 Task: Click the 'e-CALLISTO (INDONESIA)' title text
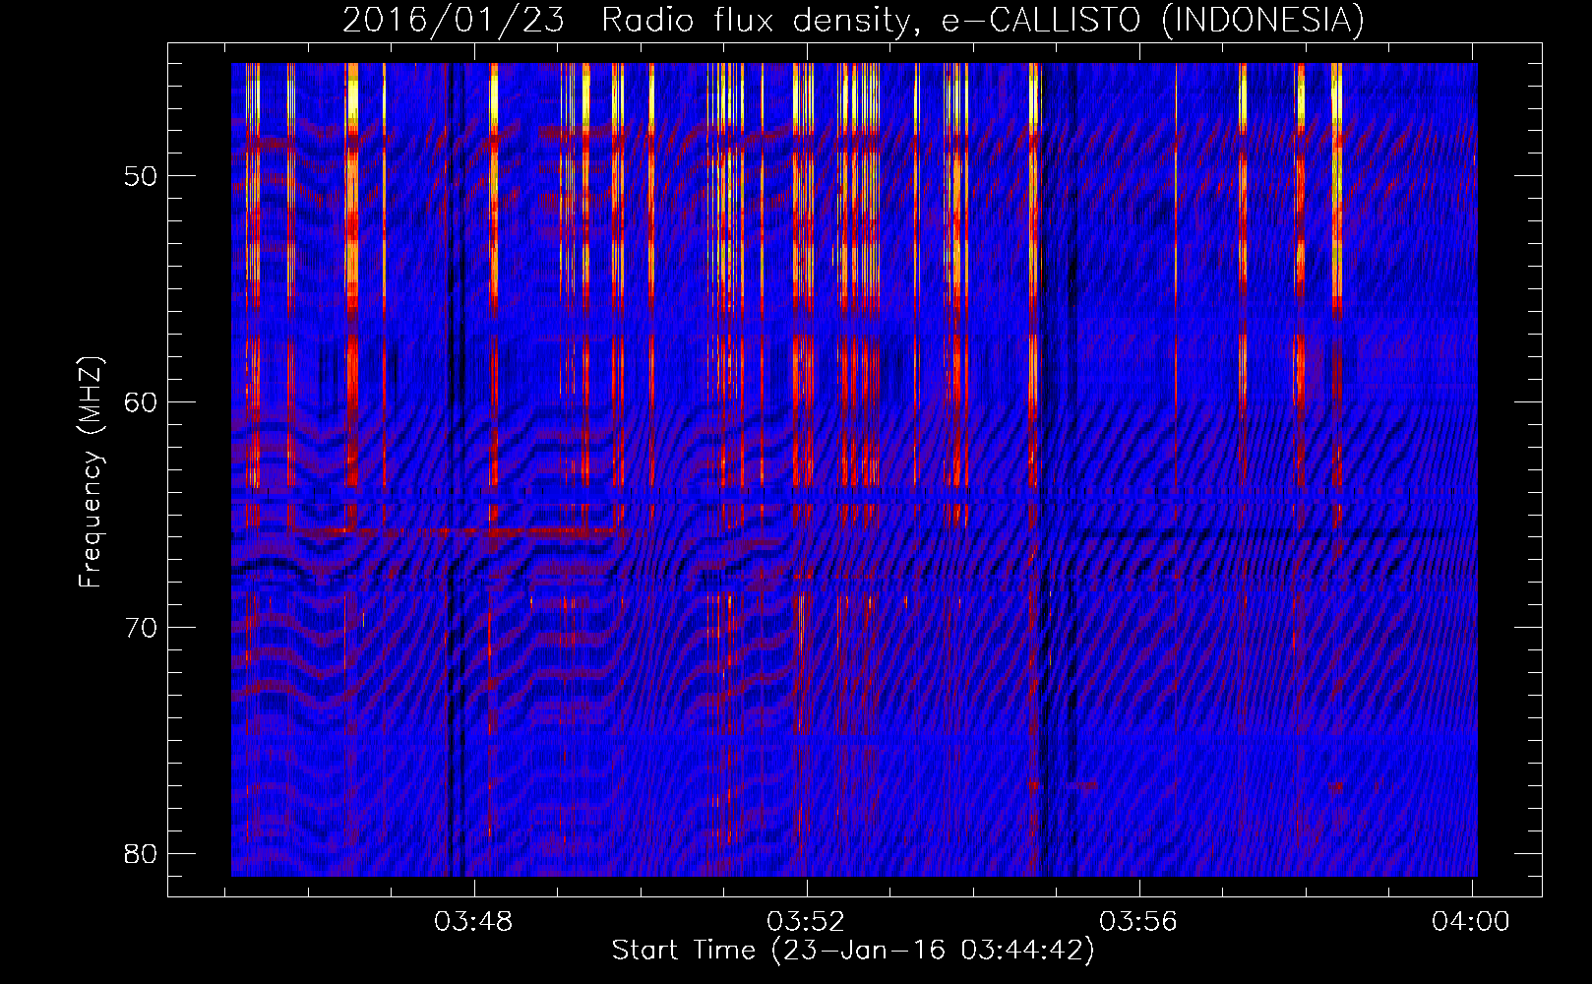click(1152, 21)
